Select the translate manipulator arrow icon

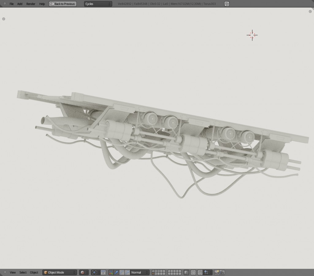(x=117, y=272)
